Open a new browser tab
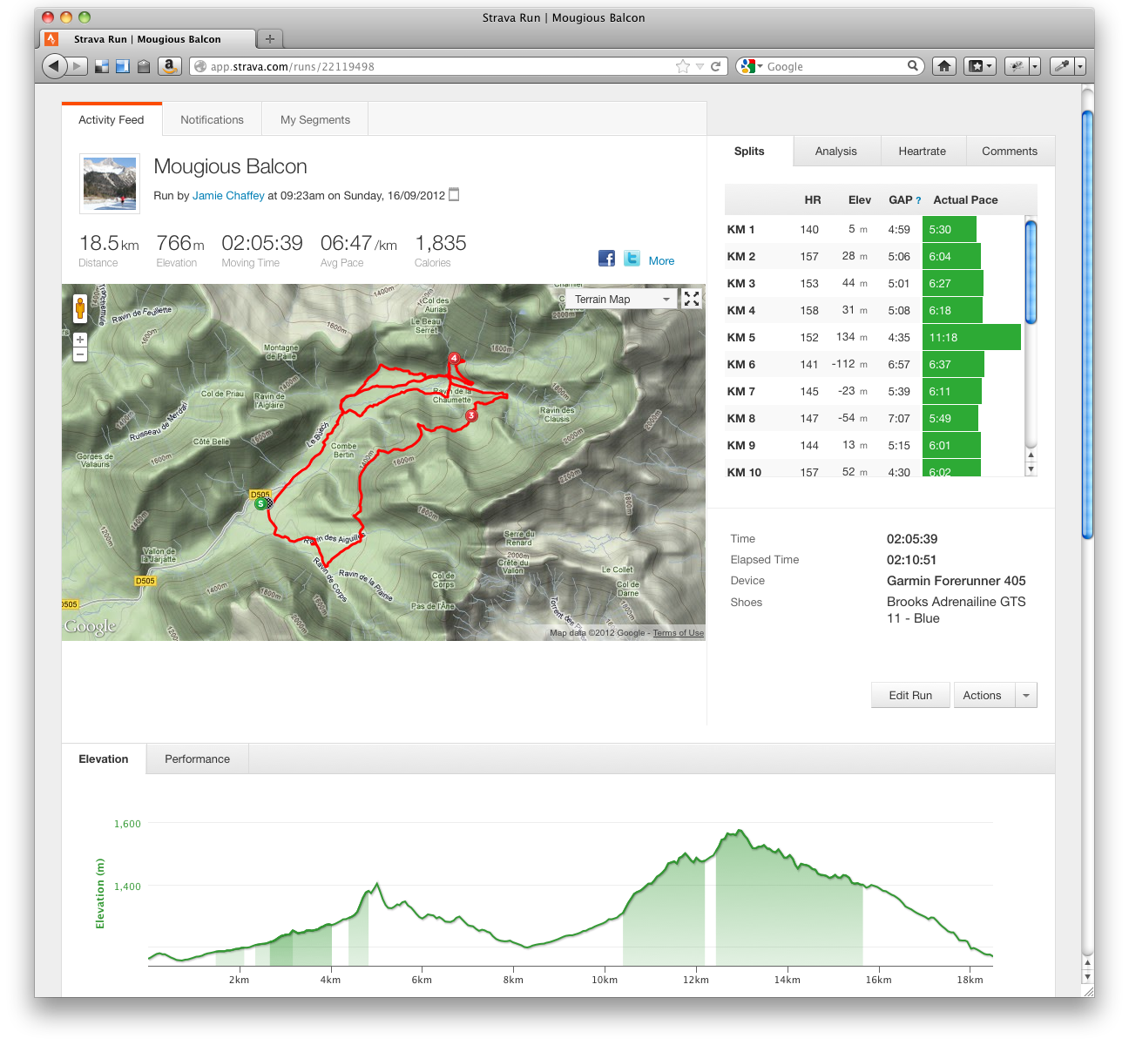 click(270, 38)
